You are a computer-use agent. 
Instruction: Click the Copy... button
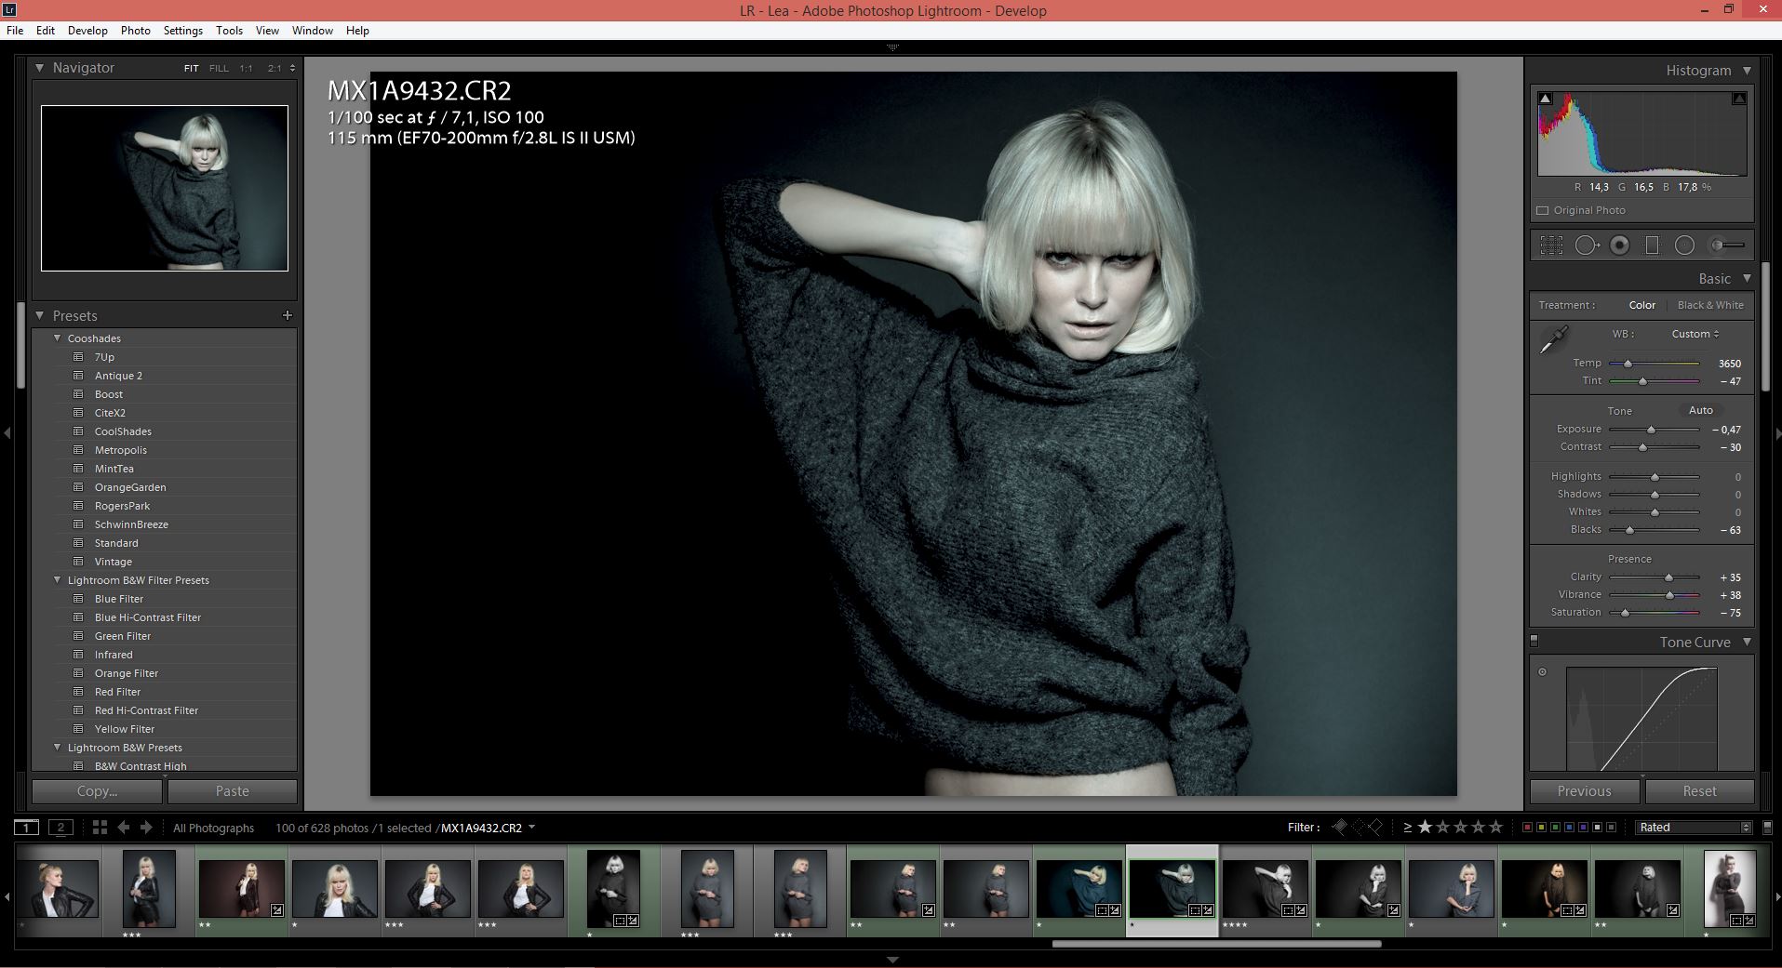tap(97, 791)
